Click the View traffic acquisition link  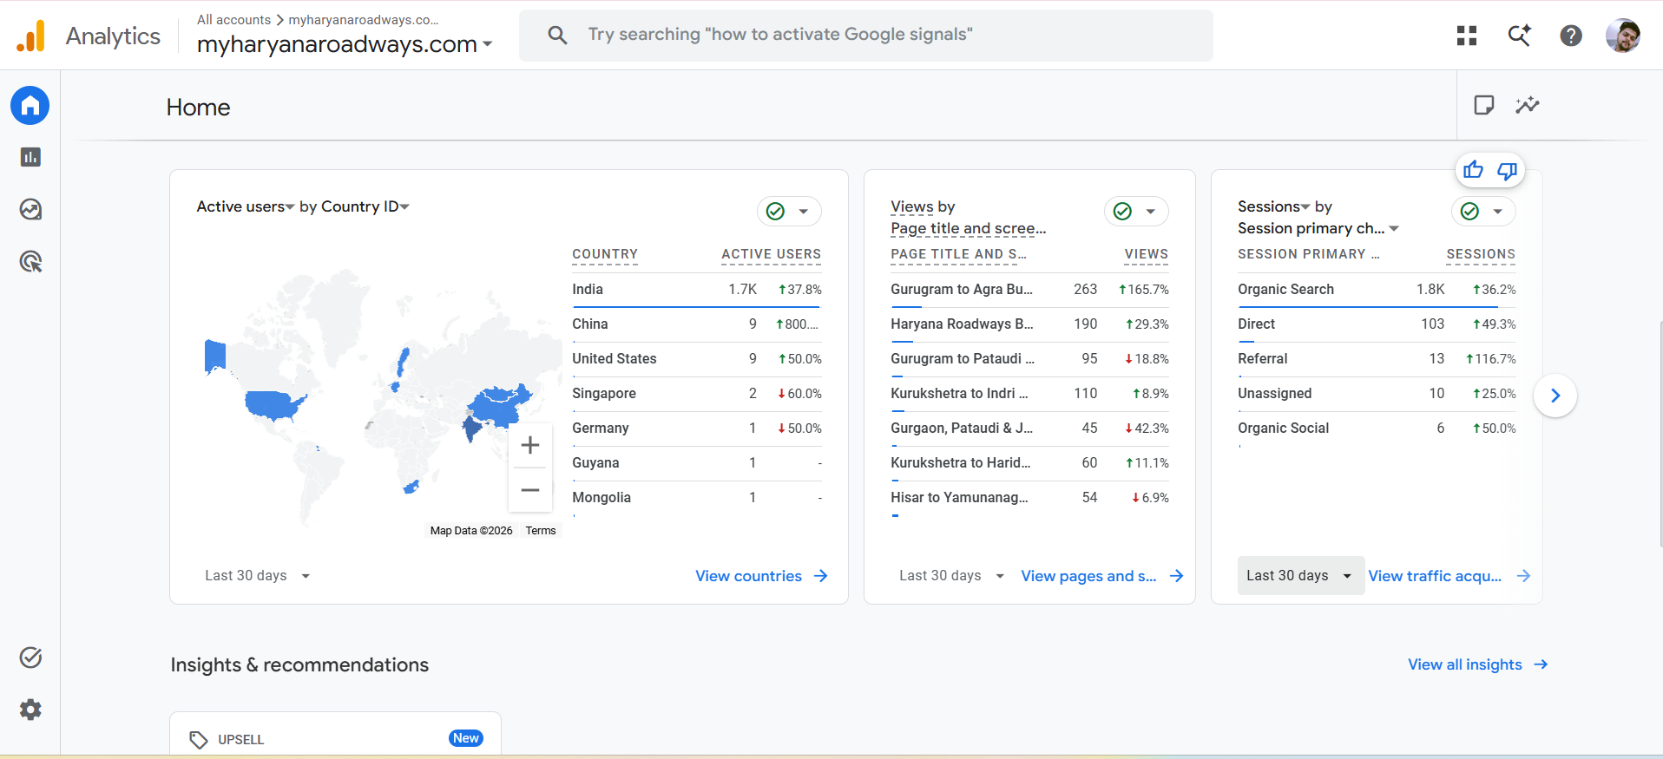click(1449, 576)
